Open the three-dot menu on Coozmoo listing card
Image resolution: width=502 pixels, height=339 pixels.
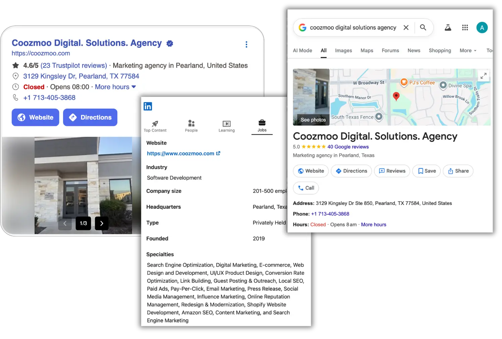(x=246, y=45)
